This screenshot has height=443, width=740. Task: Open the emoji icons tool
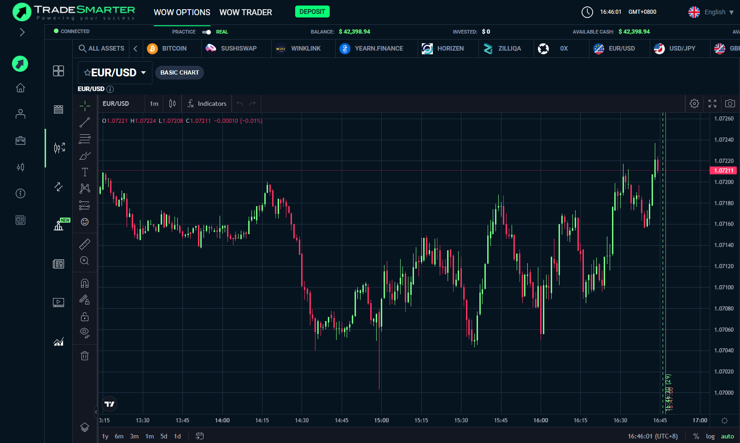point(85,222)
